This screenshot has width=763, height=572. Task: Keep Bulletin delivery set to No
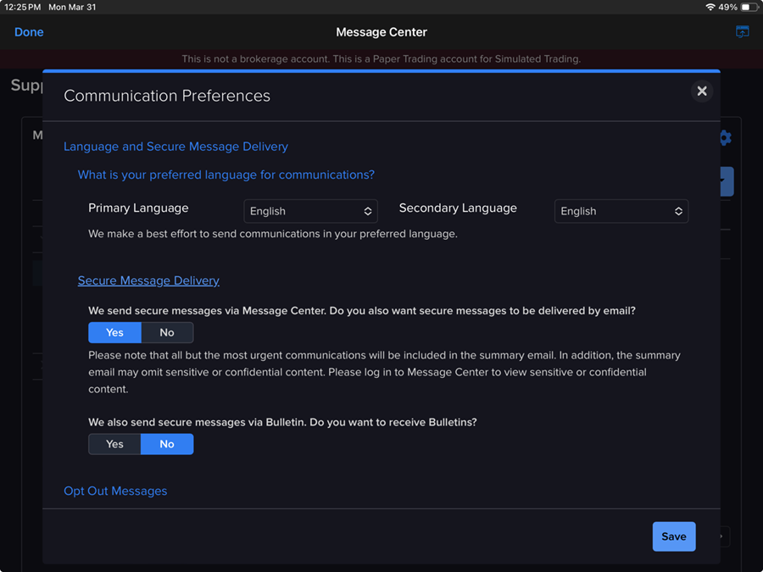pyautogui.click(x=167, y=443)
